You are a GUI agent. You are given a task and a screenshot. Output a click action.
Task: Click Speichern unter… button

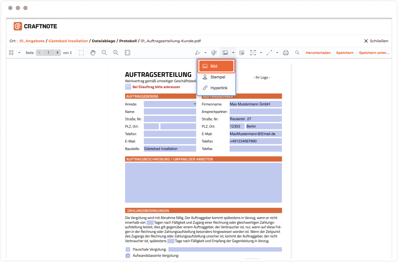click(374, 53)
